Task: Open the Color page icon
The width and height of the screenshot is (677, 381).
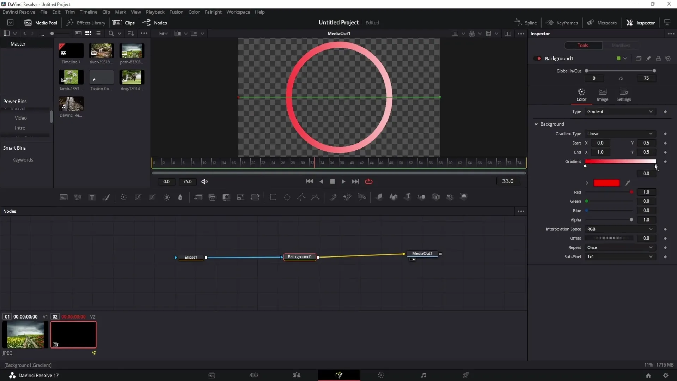Action: (381, 375)
